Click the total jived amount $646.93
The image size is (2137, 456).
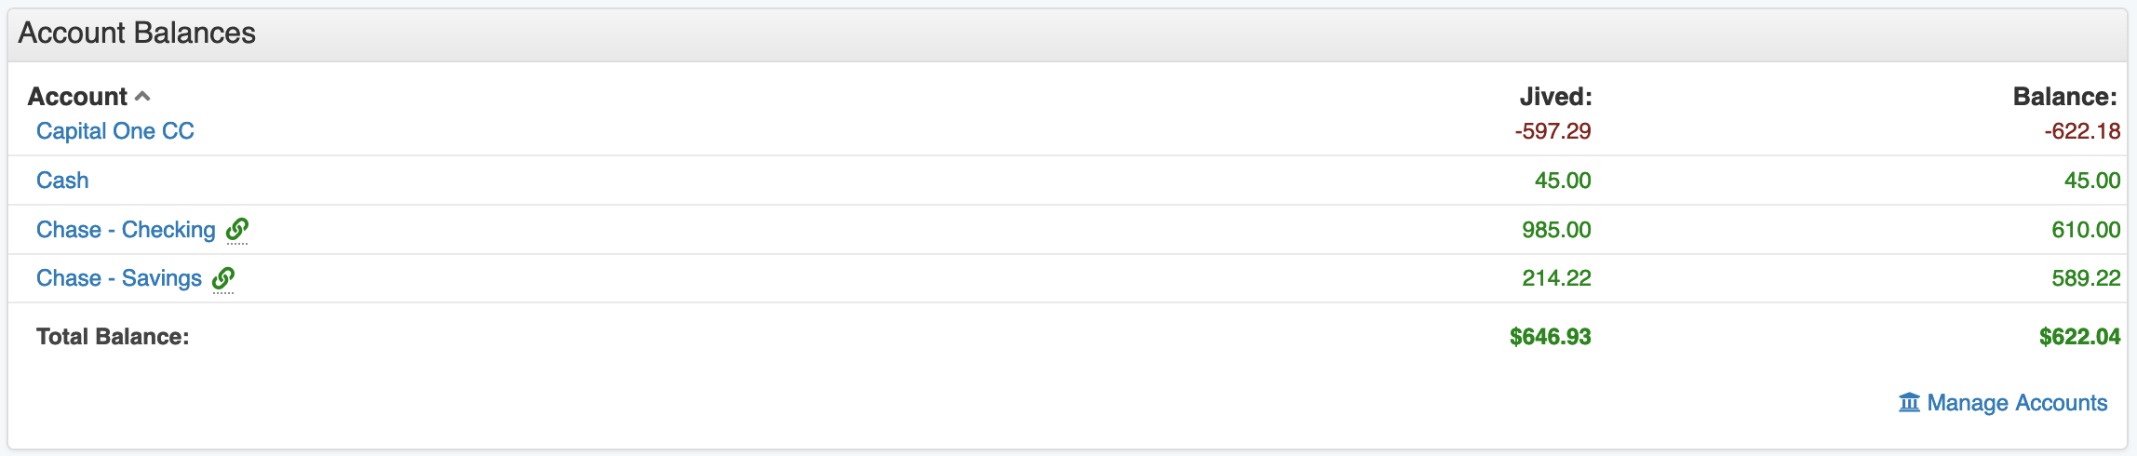point(1550,337)
